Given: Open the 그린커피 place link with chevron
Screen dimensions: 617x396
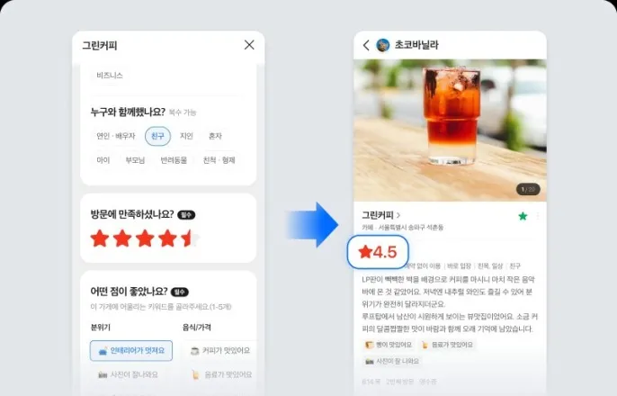Looking at the screenshot, I should pos(381,215).
